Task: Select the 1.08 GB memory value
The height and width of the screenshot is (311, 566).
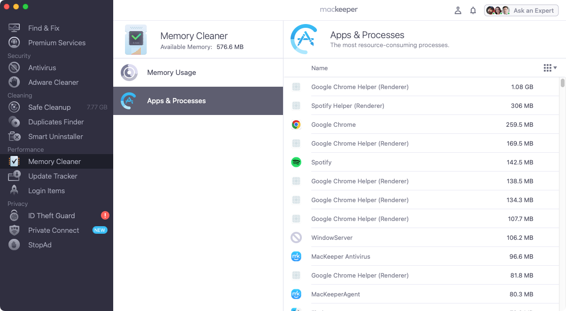Action: tap(522, 87)
